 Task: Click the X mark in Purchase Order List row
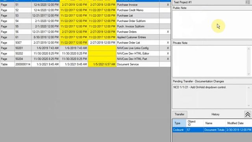click(168, 43)
